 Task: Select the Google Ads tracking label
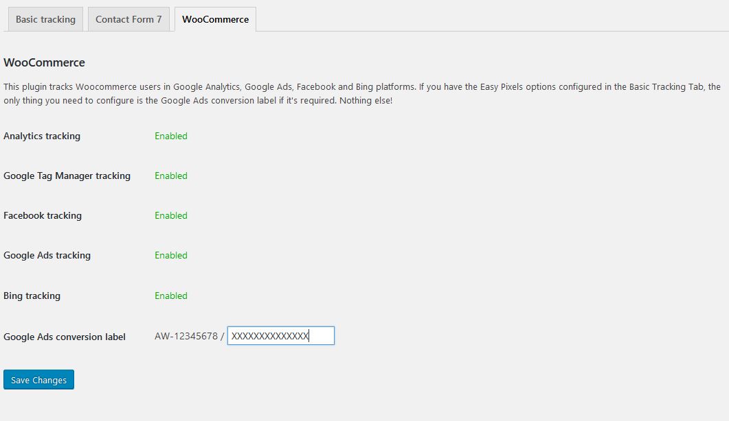click(47, 255)
